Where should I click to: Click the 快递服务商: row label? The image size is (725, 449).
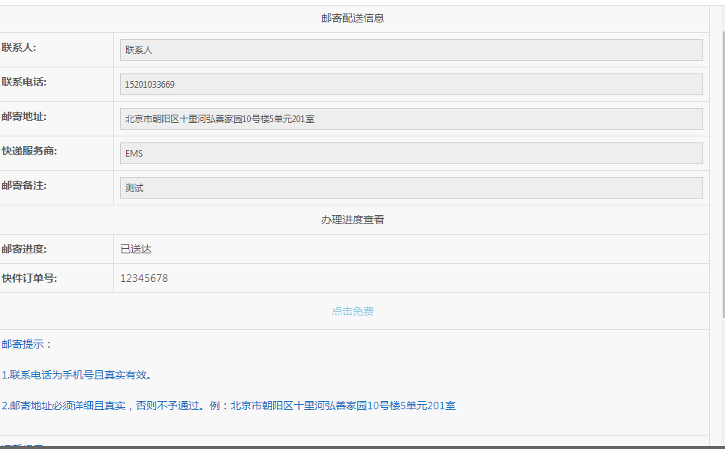coord(29,151)
